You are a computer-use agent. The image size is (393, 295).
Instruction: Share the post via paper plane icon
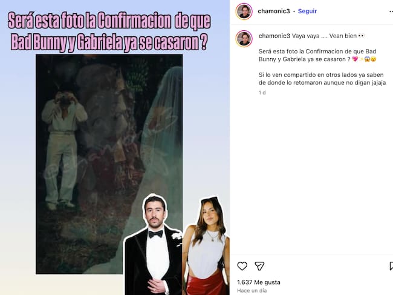(x=259, y=266)
